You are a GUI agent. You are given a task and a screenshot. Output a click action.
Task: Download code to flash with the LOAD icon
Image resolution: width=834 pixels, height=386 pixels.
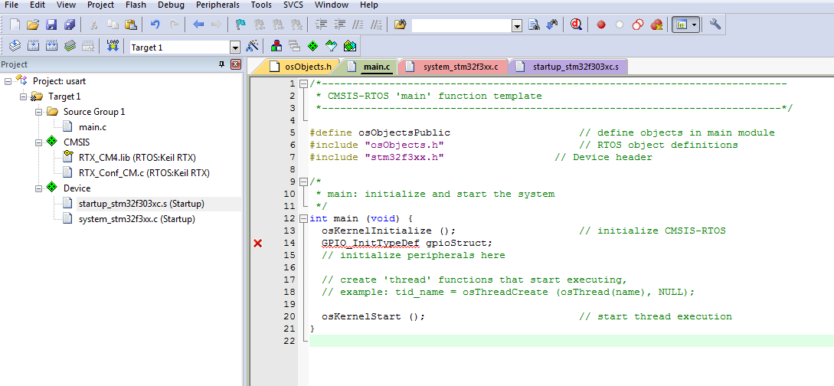[113, 46]
